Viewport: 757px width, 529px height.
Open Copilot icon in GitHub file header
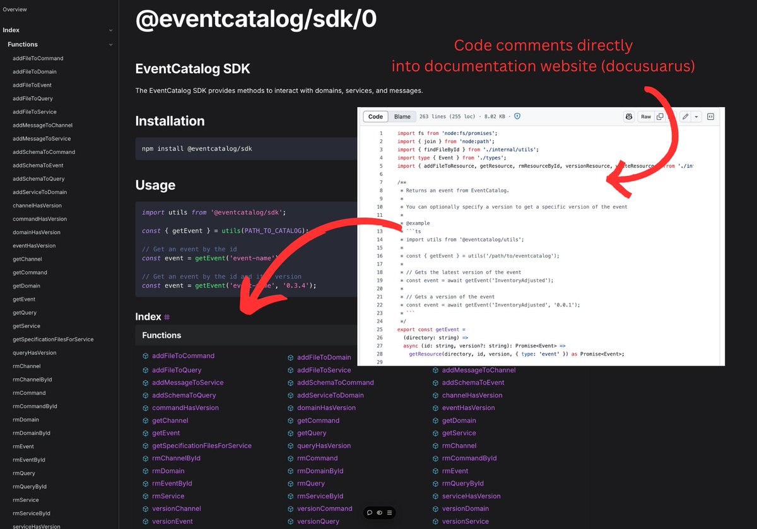click(x=628, y=117)
